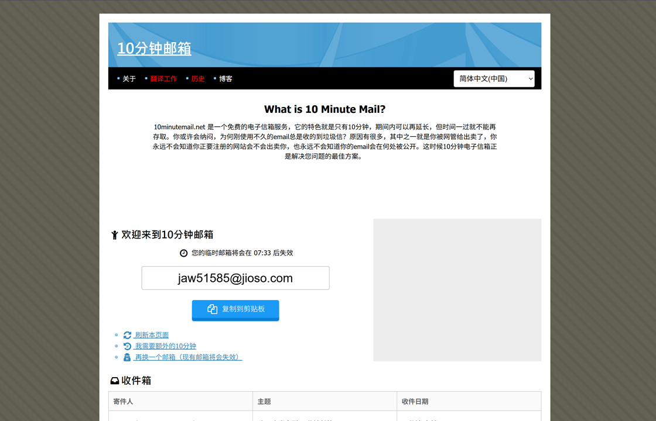Open the 博客 menu item

pos(225,78)
